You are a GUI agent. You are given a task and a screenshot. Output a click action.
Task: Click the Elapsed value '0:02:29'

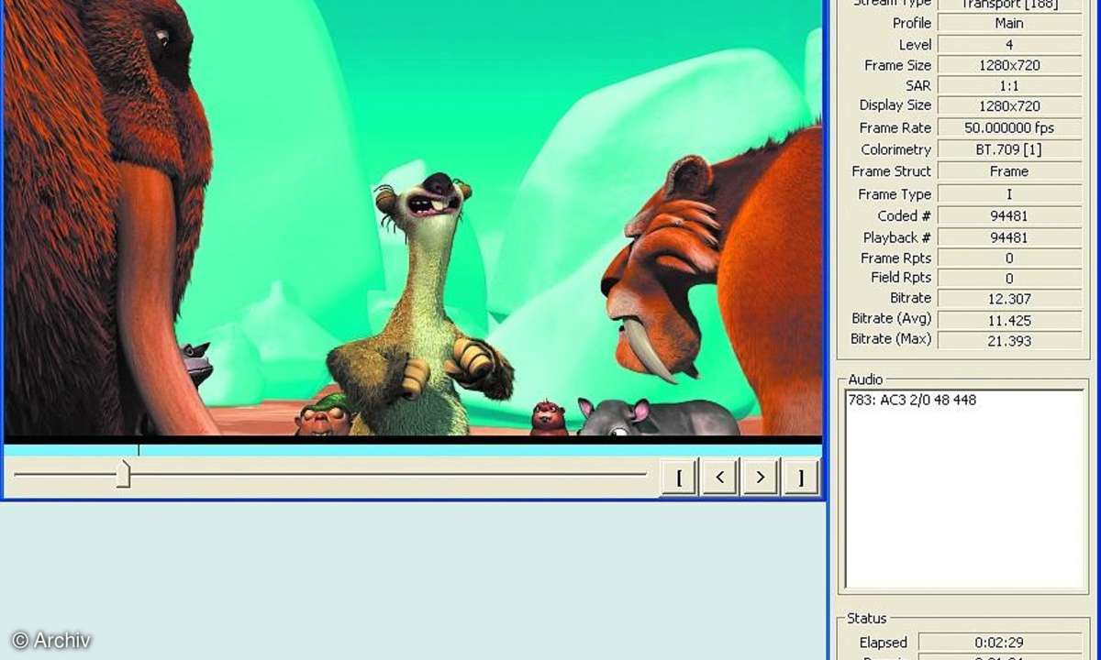(1002, 643)
